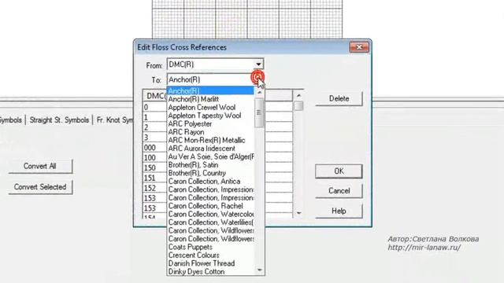The height and width of the screenshot is (283, 504).
Task: Select Coats Puppets from the list
Action: tap(210, 247)
